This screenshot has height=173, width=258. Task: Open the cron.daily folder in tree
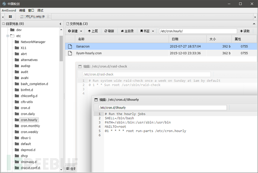[28, 114]
